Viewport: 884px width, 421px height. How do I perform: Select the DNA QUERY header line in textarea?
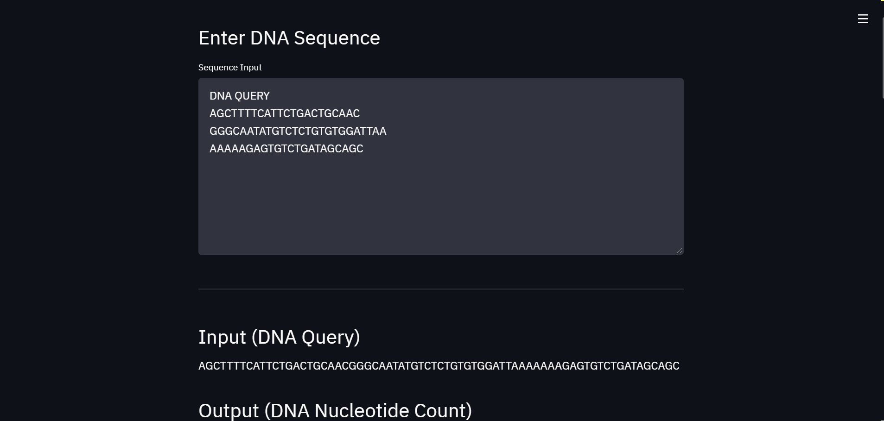239,96
